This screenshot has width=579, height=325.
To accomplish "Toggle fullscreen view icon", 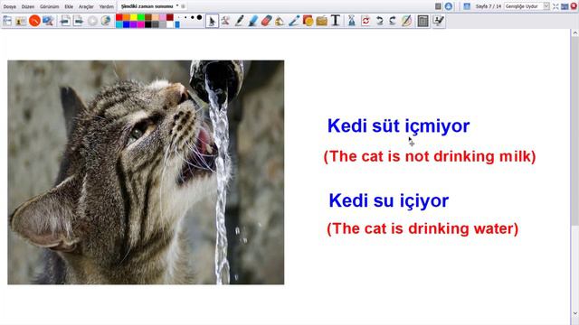I will tap(555, 6).
